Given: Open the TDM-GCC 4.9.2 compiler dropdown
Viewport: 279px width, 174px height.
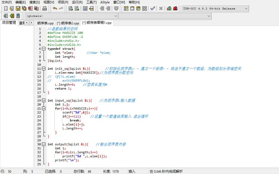Looking at the screenshot, I should click(215, 9).
